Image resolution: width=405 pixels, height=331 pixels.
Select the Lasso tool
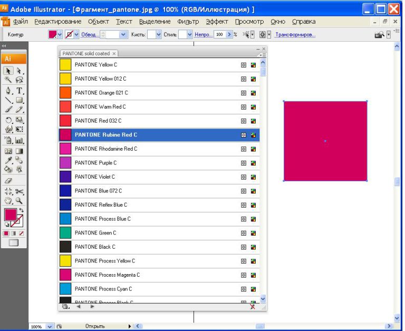(x=19, y=80)
